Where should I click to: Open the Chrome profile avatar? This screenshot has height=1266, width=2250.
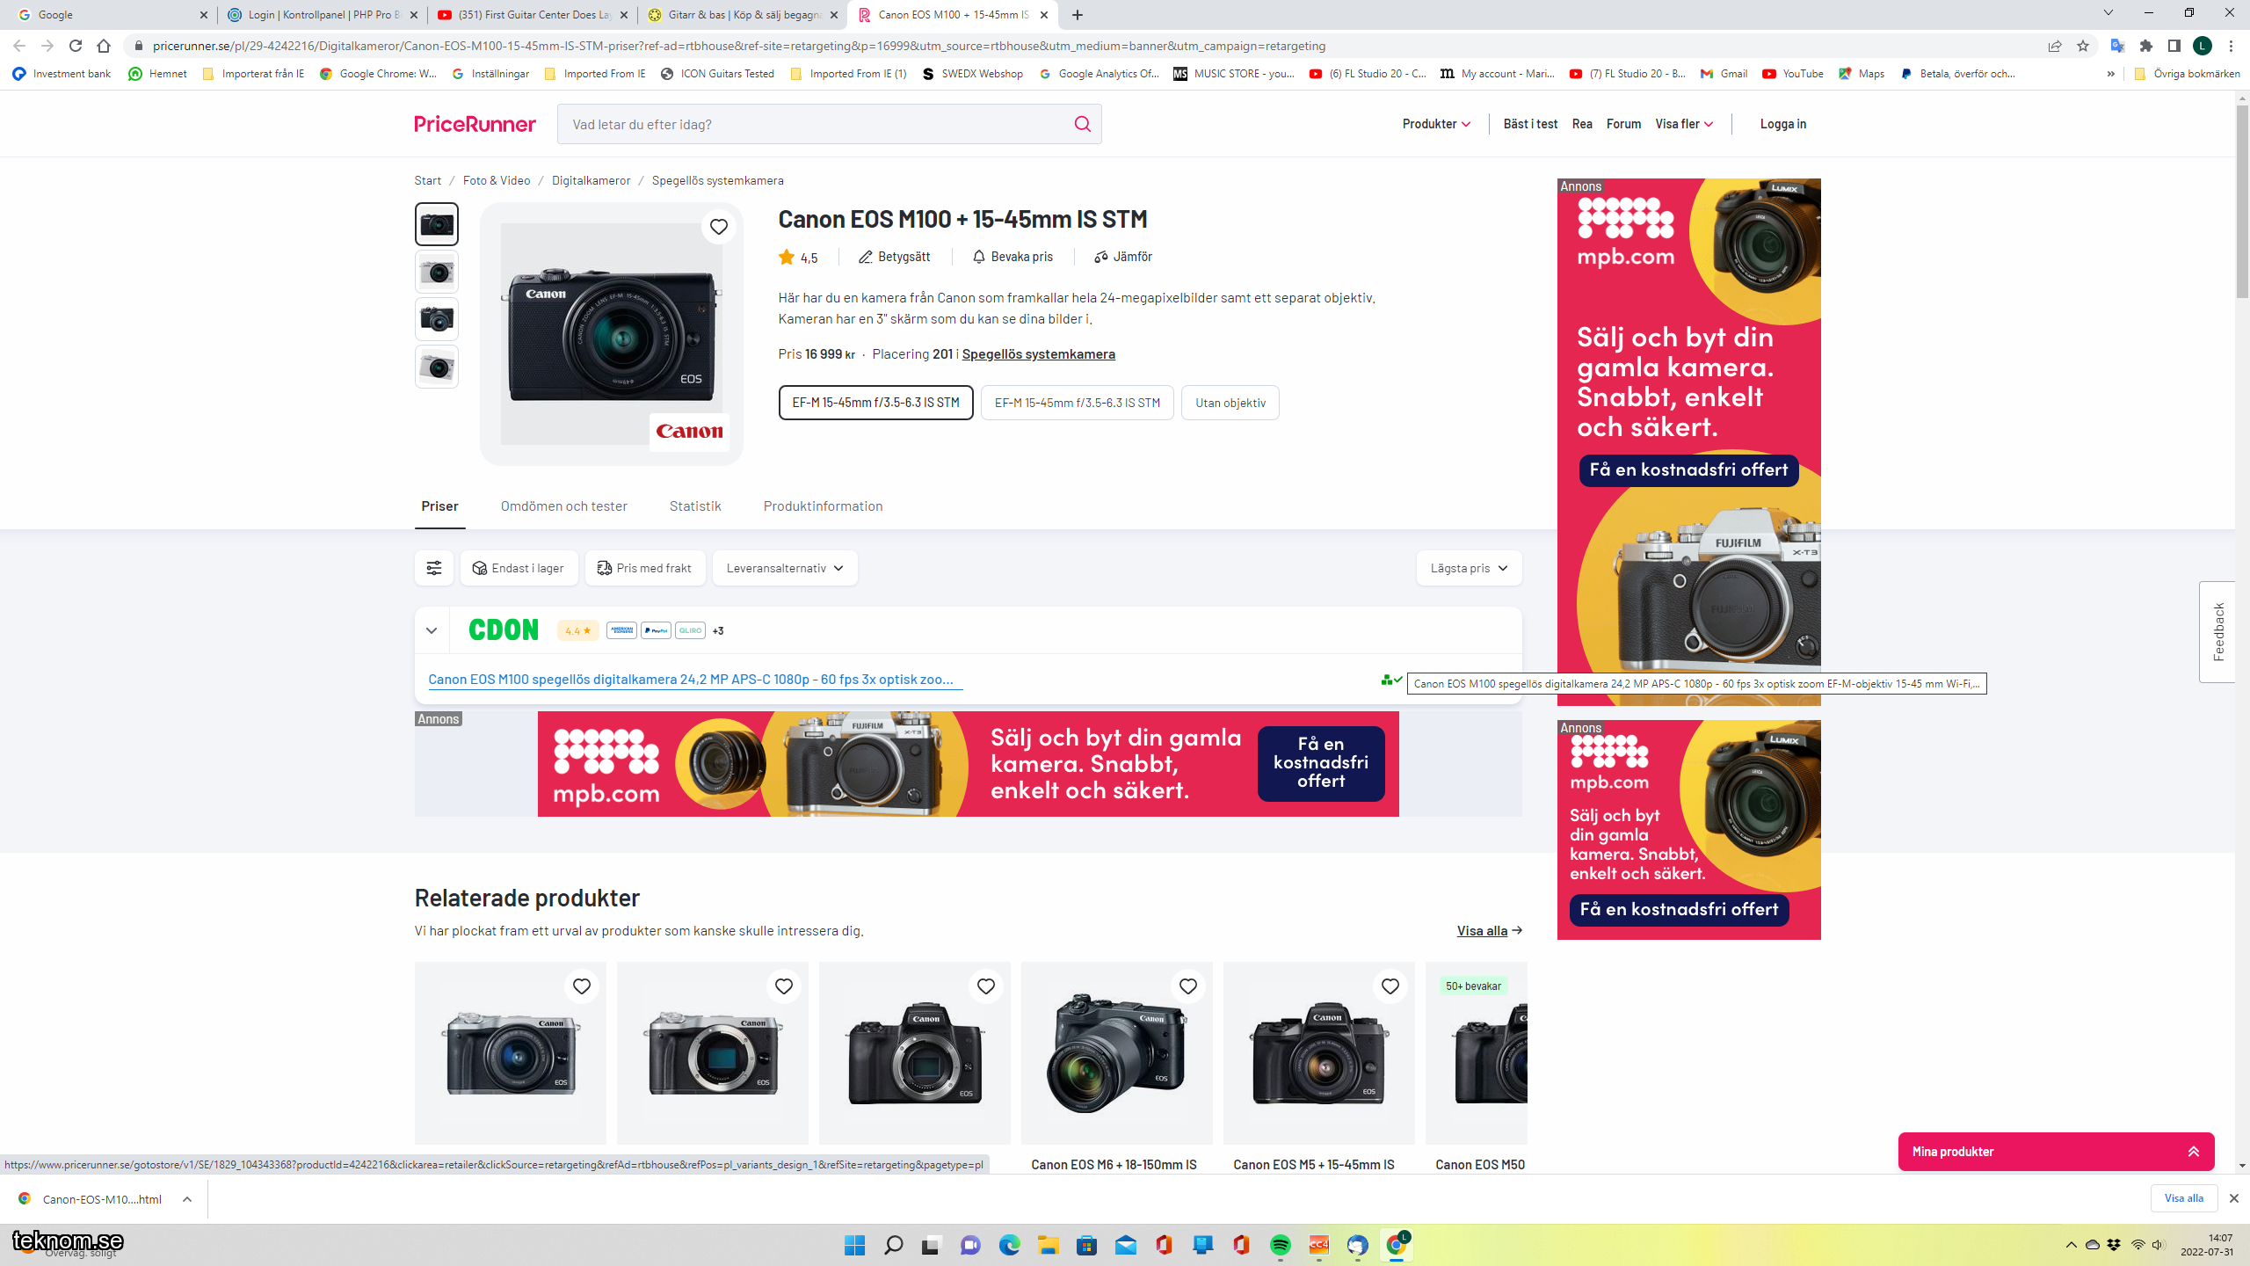point(2203,46)
